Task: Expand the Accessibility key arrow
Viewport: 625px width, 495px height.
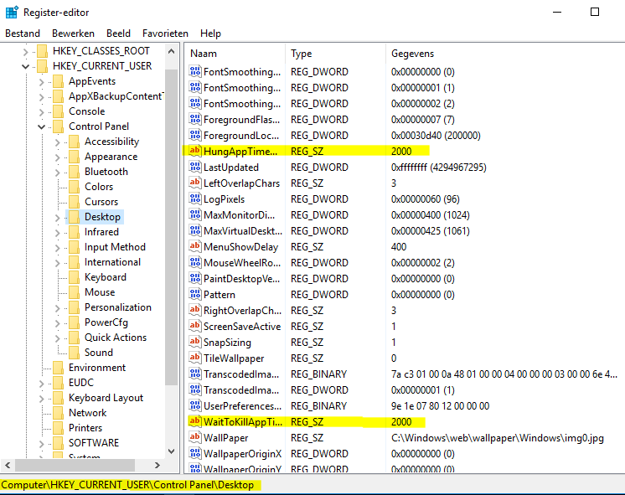Action: [57, 142]
